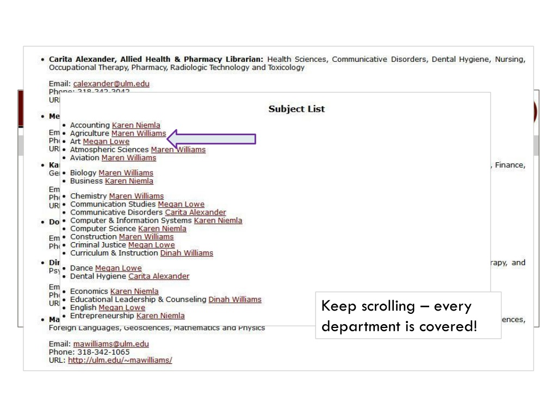Click the Carita Alexander, Allied Health & Pharmacy Librarian heading

[156, 59]
